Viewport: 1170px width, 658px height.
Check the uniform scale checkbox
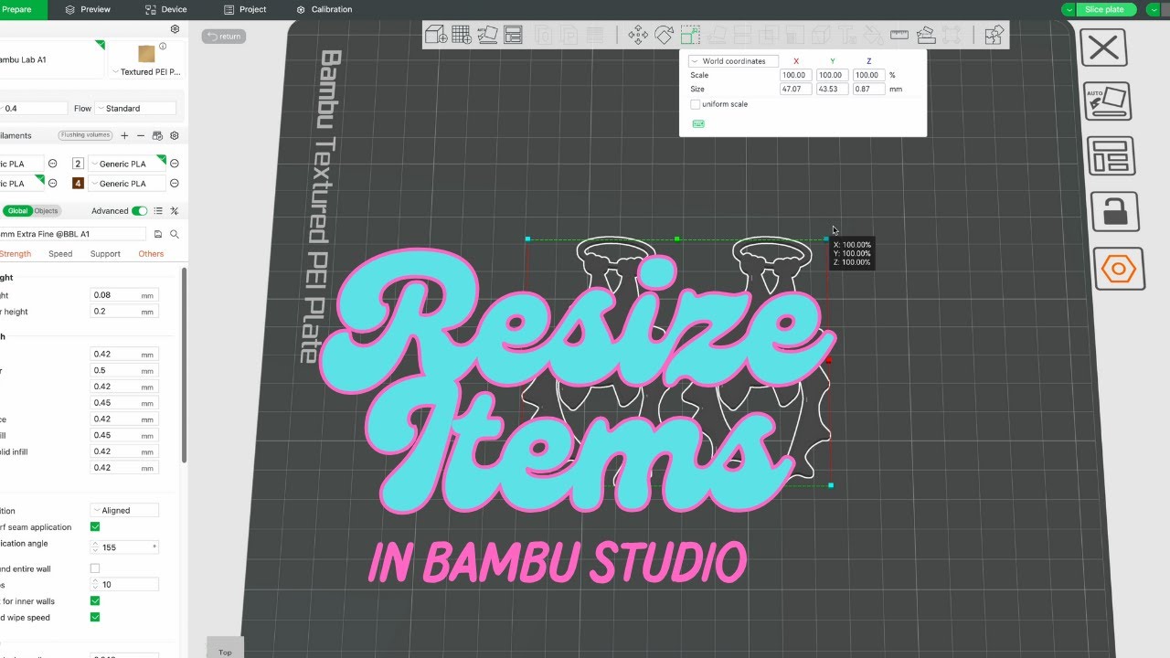pyautogui.click(x=695, y=104)
